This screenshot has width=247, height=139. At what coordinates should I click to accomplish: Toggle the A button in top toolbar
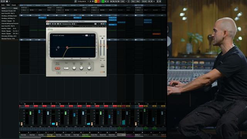[108, 1]
